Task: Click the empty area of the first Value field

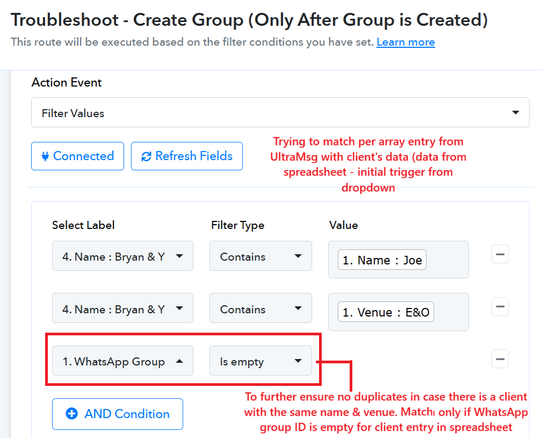Action: pyautogui.click(x=447, y=260)
